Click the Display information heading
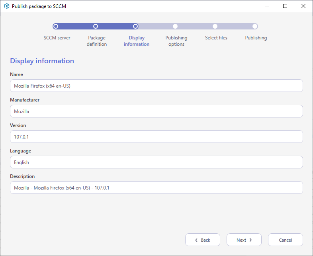 [42, 61]
